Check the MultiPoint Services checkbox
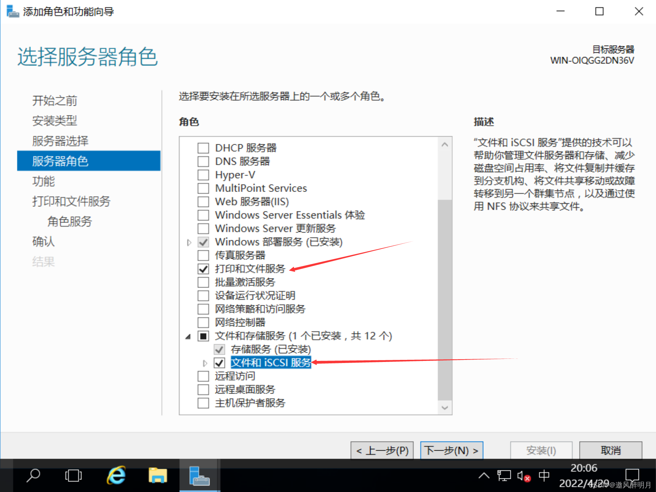Viewport: 656px width, 492px height. (203, 188)
